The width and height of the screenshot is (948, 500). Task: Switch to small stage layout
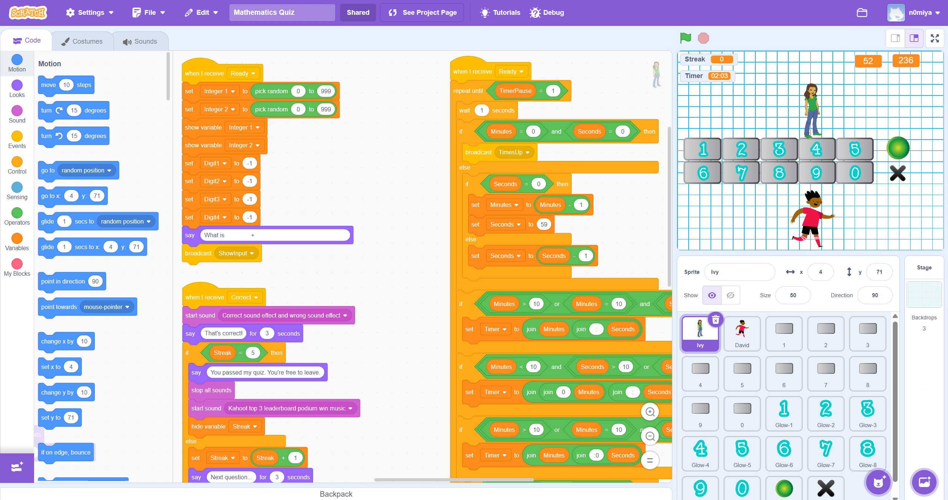(x=895, y=38)
